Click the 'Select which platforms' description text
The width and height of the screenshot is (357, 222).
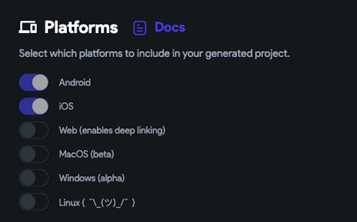pos(154,54)
